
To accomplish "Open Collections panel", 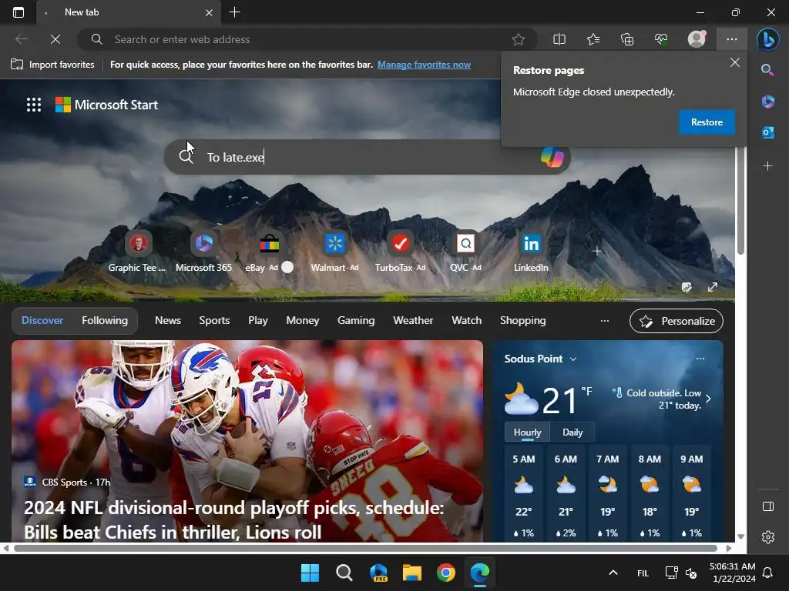I will pyautogui.click(x=627, y=39).
